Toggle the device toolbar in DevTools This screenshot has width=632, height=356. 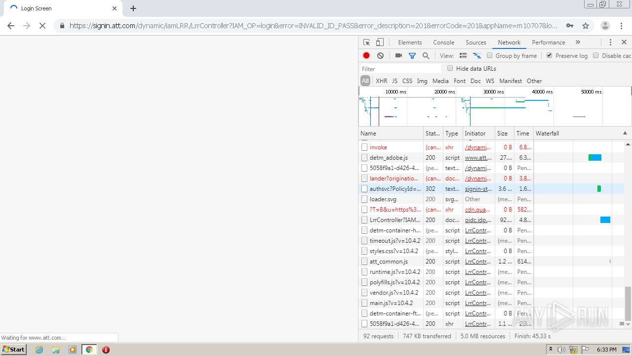pos(380,43)
